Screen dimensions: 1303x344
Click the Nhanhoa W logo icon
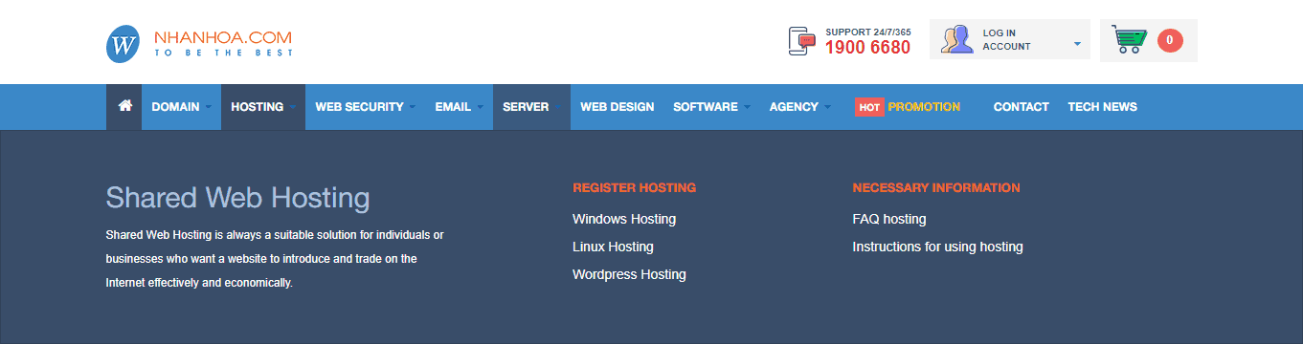[x=124, y=44]
